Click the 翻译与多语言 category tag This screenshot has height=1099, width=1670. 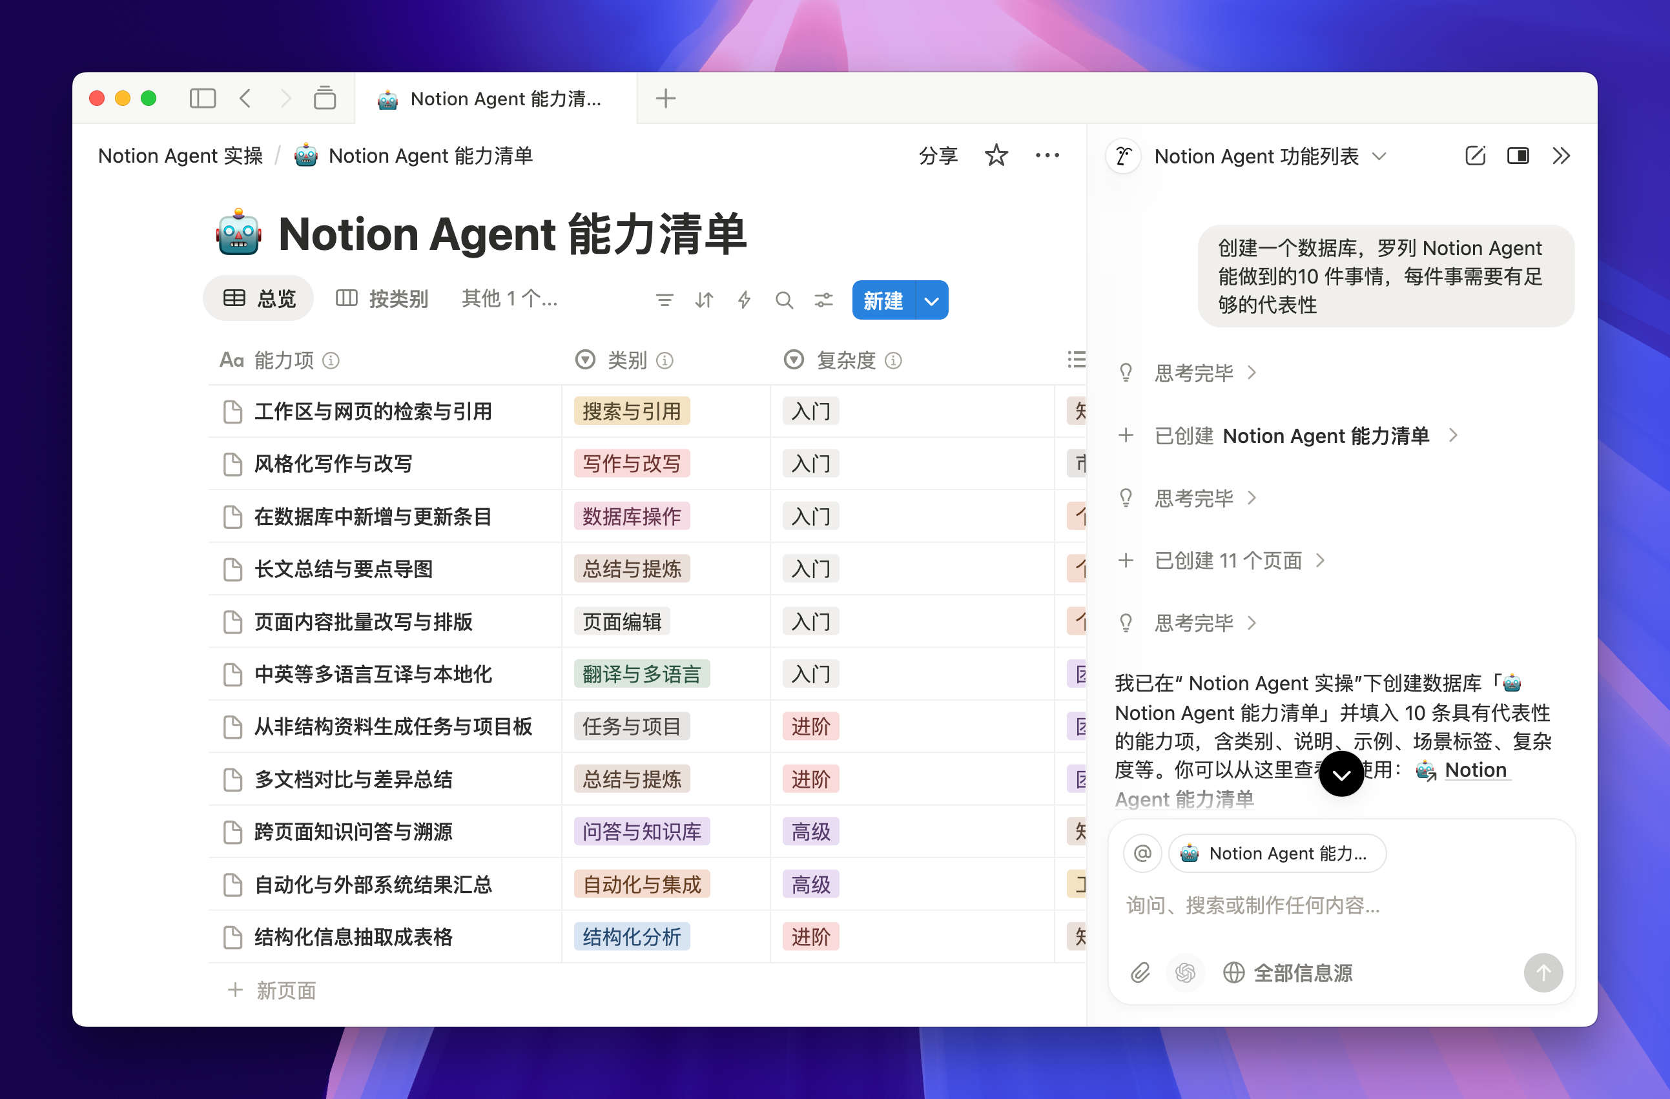pos(641,673)
